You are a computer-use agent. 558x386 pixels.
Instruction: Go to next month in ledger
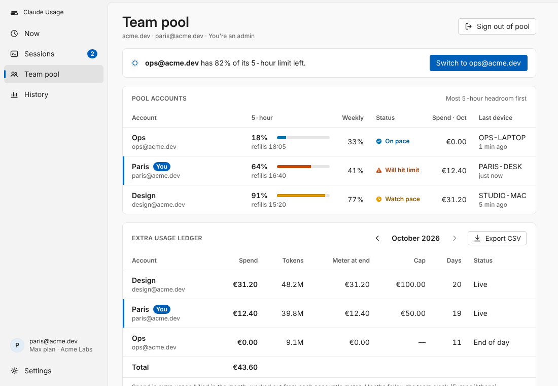pyautogui.click(x=455, y=238)
